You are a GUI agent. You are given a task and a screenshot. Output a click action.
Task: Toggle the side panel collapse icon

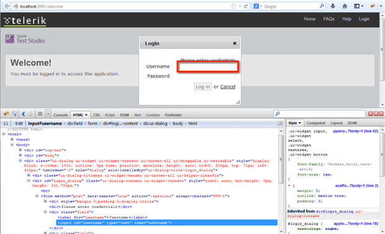pyautogui.click(x=279, y=124)
